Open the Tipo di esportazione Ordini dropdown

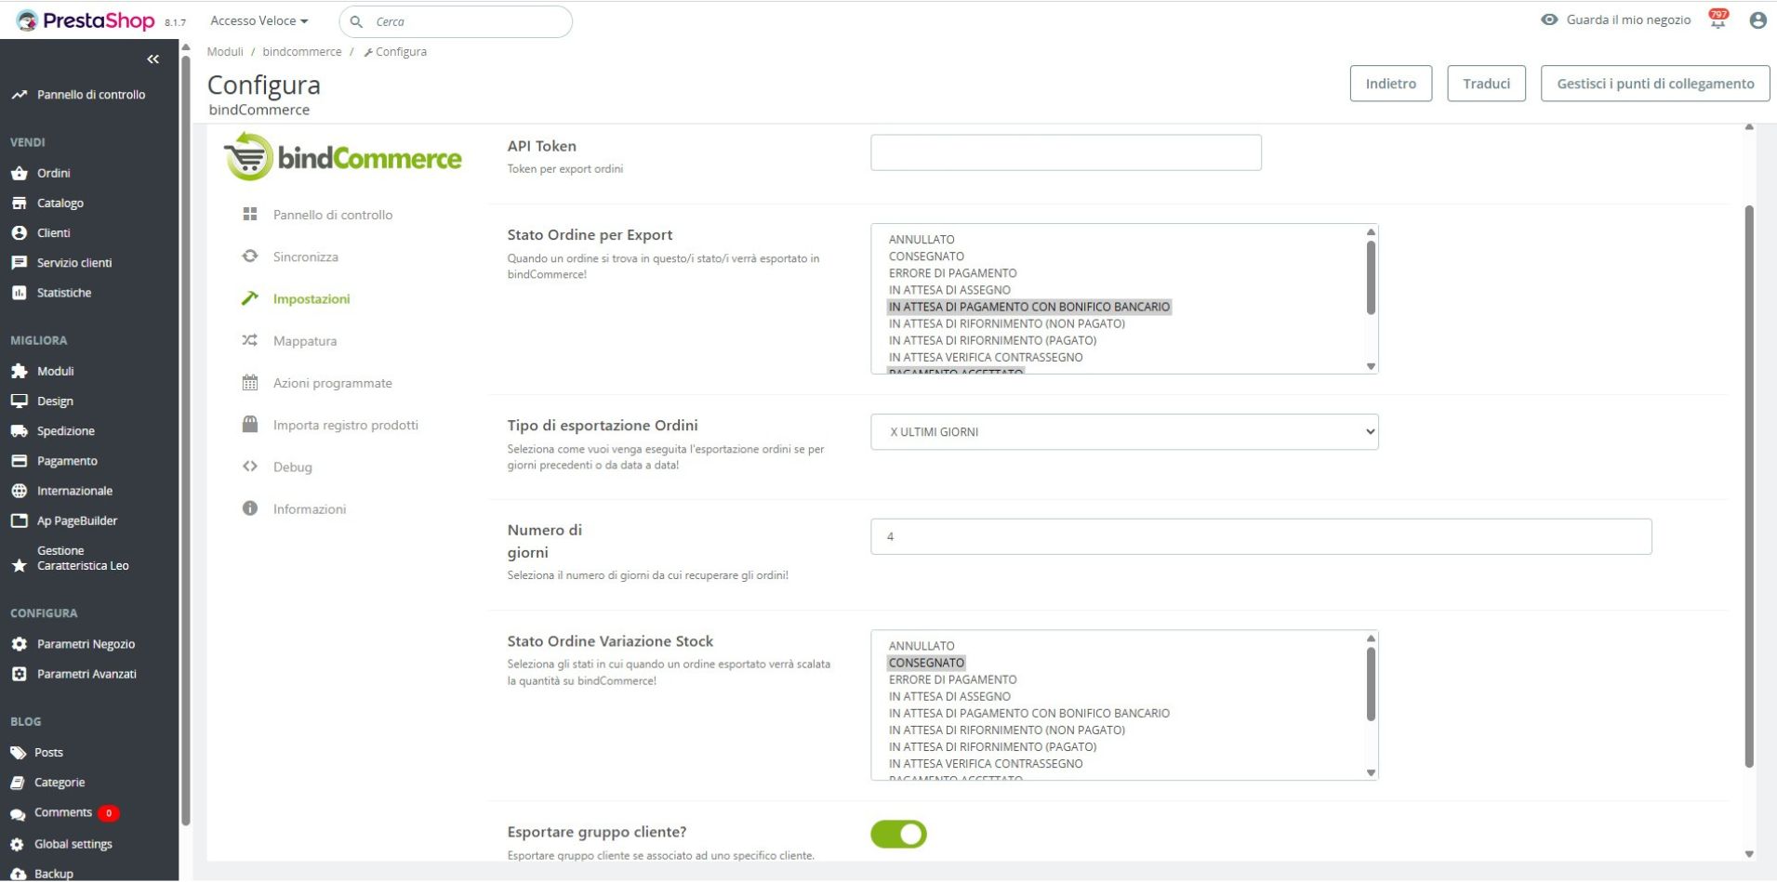tap(1123, 432)
